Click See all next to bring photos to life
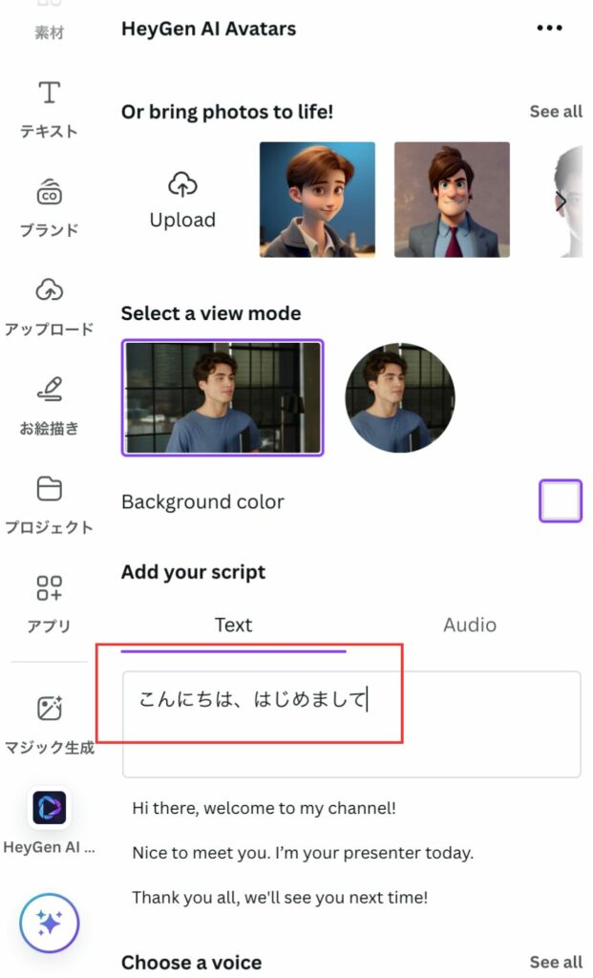 tap(557, 112)
